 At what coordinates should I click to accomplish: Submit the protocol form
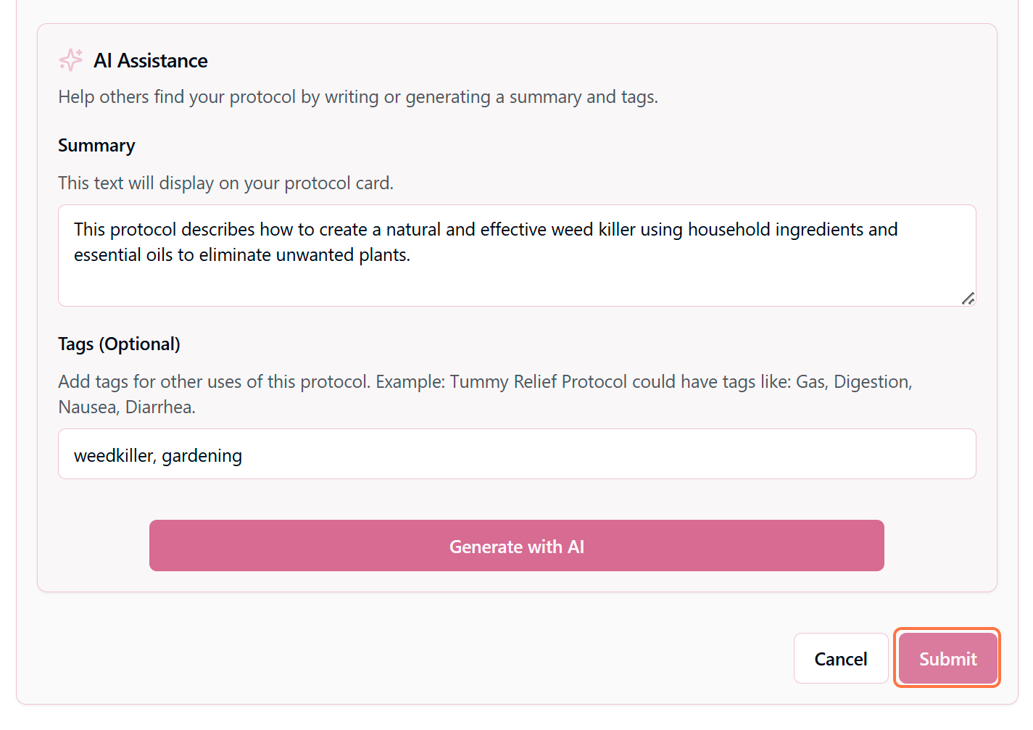[947, 658]
